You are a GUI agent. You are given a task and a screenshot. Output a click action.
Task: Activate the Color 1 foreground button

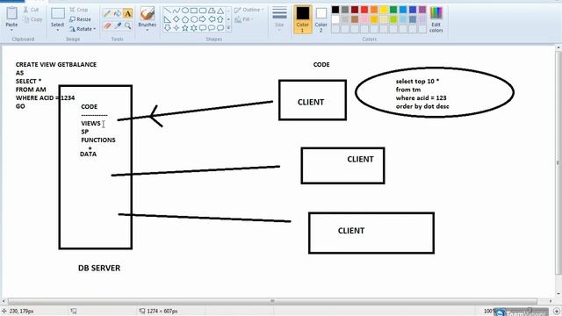pos(302,19)
